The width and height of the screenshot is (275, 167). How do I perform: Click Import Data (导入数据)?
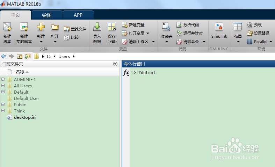click(x=97, y=32)
